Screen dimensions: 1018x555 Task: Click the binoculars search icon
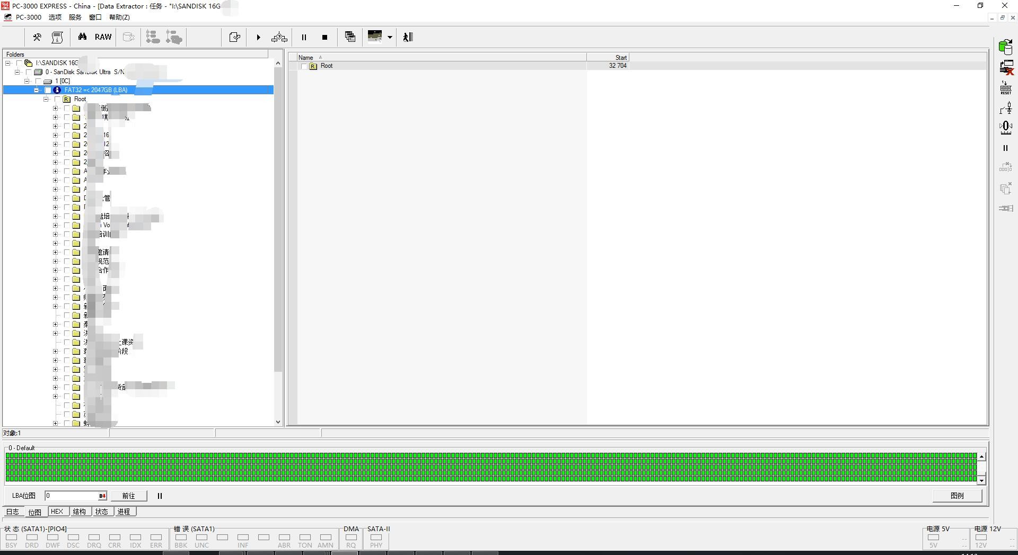[x=82, y=37]
